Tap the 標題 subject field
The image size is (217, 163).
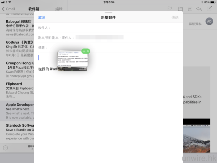[109, 48]
